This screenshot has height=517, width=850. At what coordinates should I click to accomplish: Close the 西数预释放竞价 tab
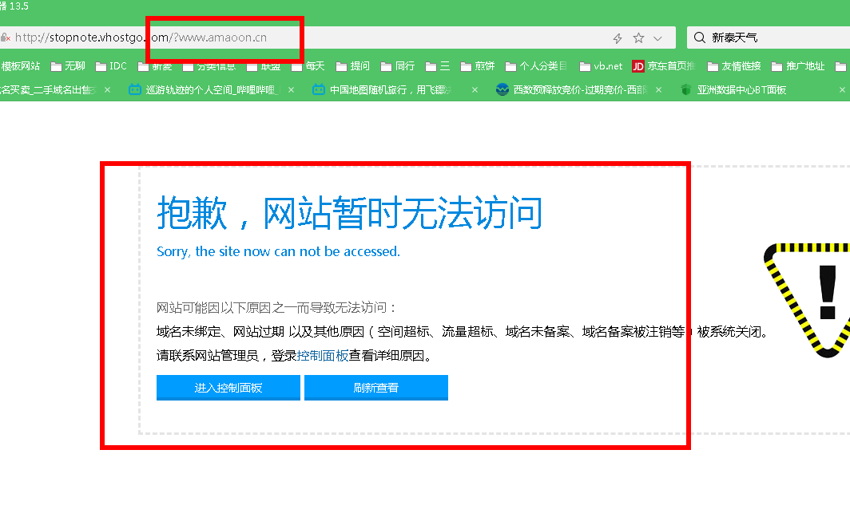point(658,89)
